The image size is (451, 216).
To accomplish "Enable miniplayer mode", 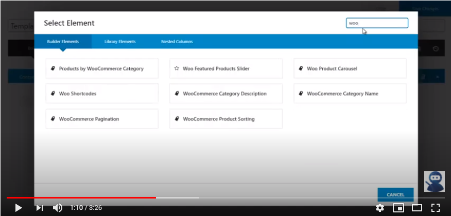I will [398, 207].
